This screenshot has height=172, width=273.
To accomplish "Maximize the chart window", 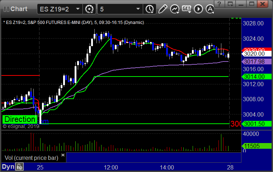I will 251,4.
